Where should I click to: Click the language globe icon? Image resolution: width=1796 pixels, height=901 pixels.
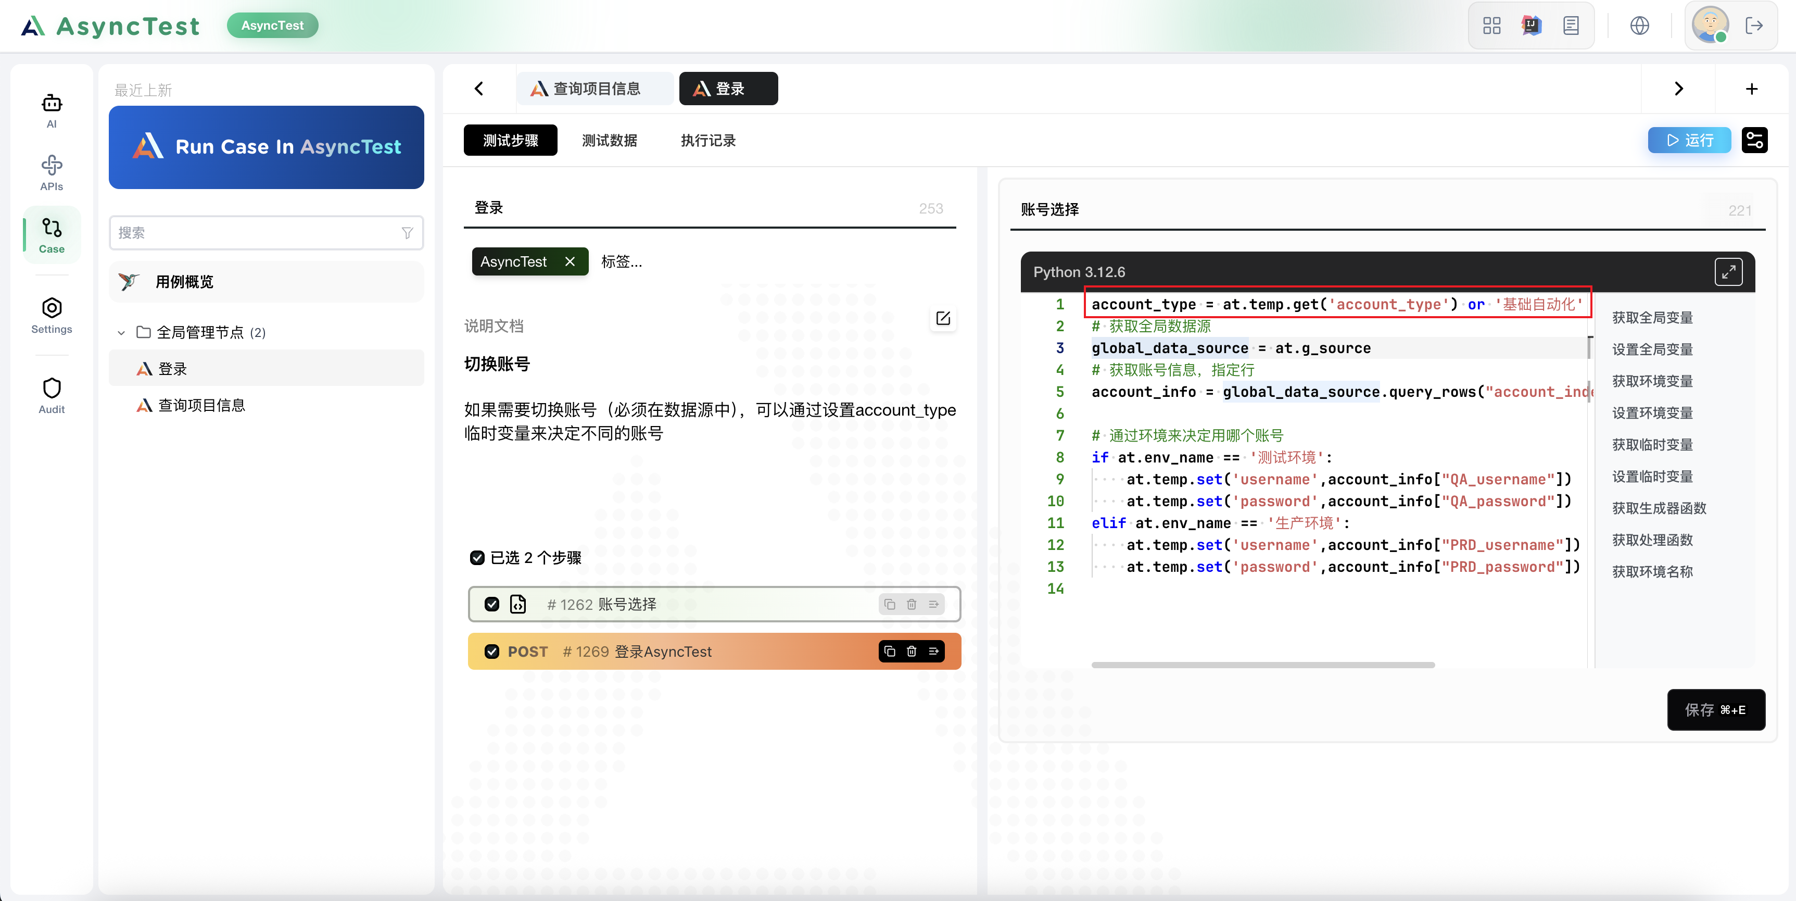1639,26
